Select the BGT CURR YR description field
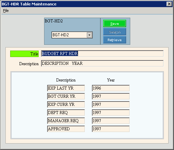This screenshot has width=174, height=150. (x=66, y=96)
